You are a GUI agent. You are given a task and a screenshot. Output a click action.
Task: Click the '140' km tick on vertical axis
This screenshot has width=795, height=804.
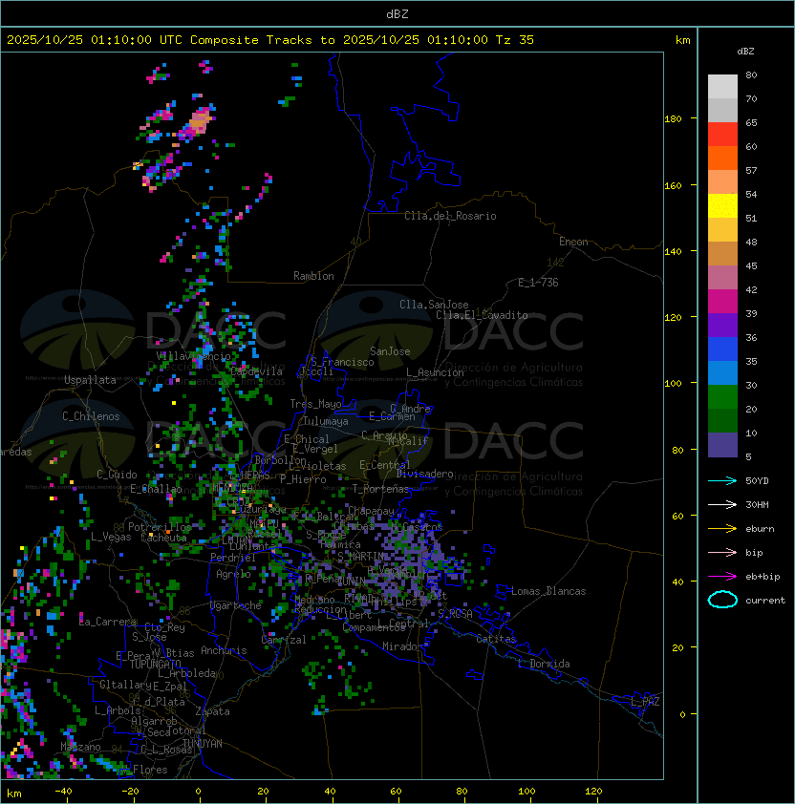click(x=673, y=252)
